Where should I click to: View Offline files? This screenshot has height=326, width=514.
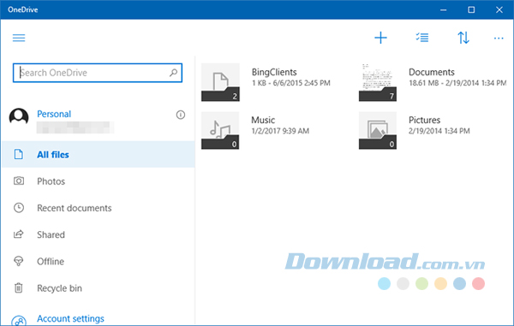tap(99, 261)
